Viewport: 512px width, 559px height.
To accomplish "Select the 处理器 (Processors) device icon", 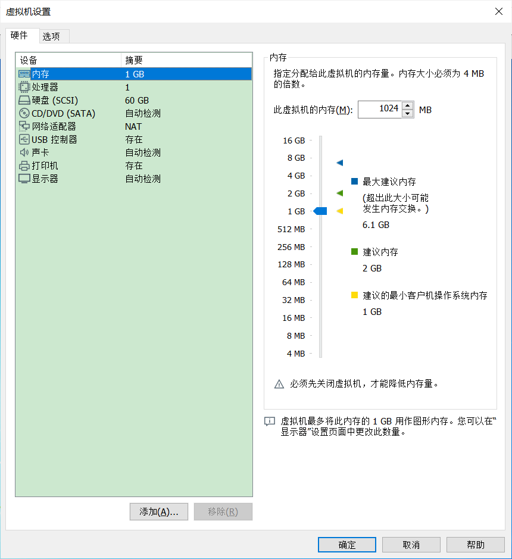I will [24, 87].
